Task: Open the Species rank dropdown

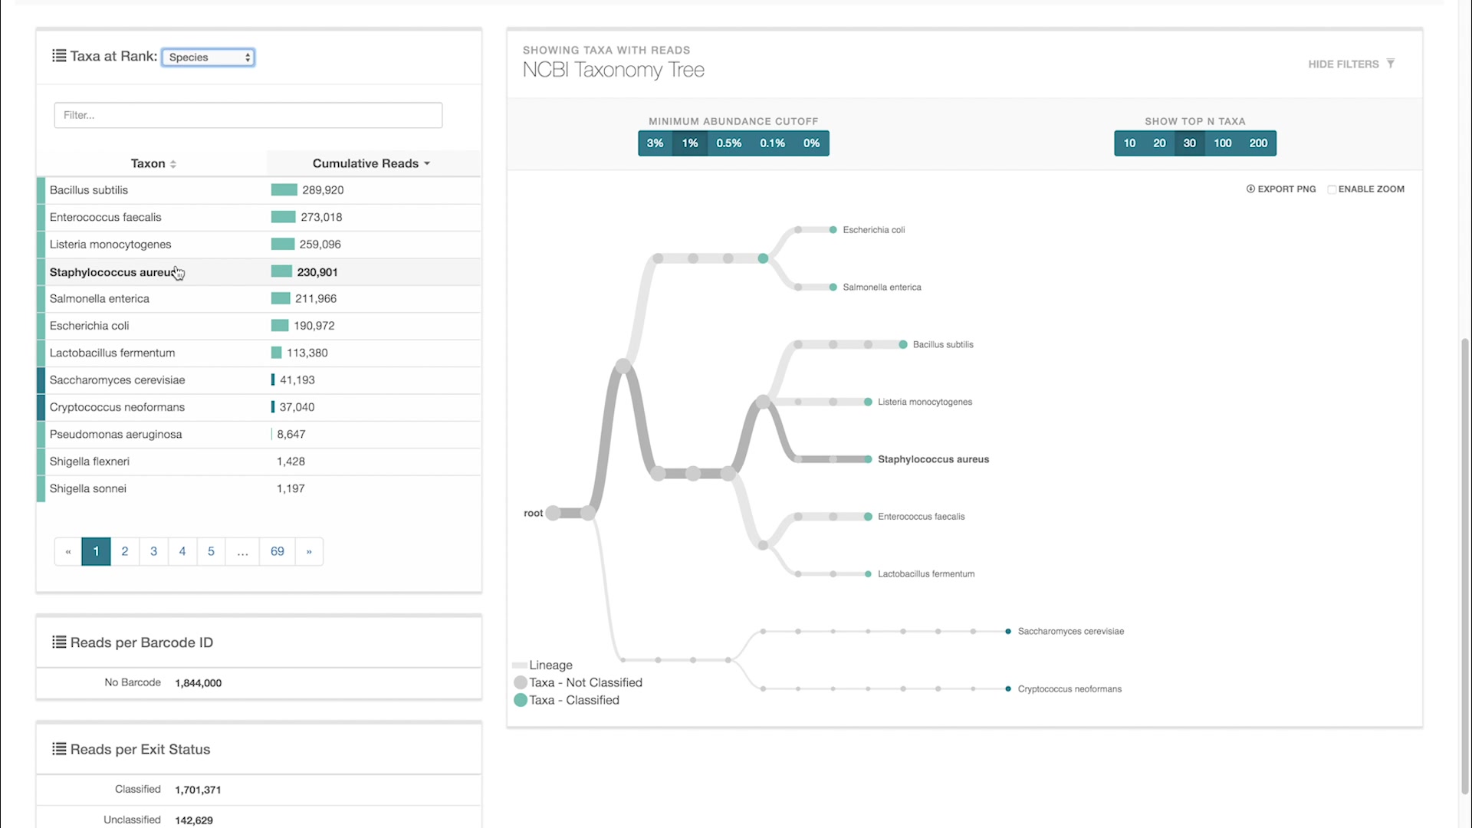Action: coord(208,57)
